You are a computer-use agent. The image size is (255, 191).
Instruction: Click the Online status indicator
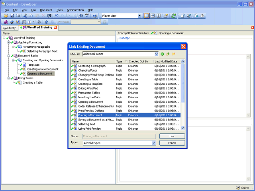pos(243,188)
